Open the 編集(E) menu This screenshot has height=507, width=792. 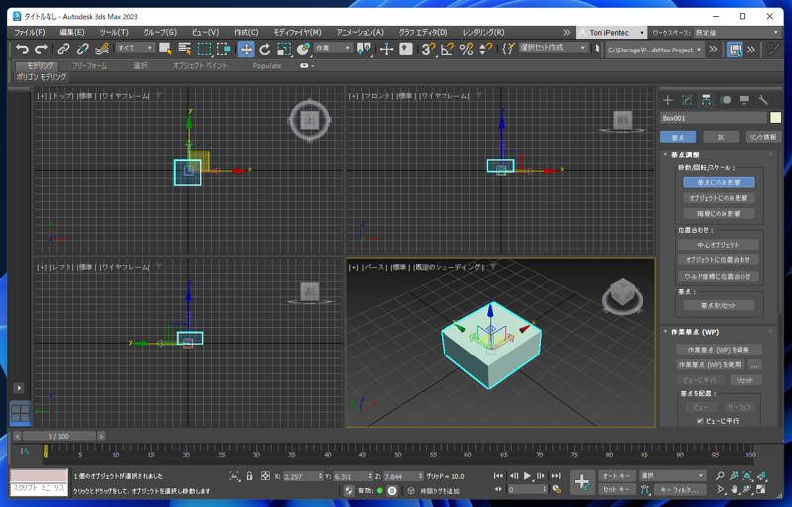(72, 32)
